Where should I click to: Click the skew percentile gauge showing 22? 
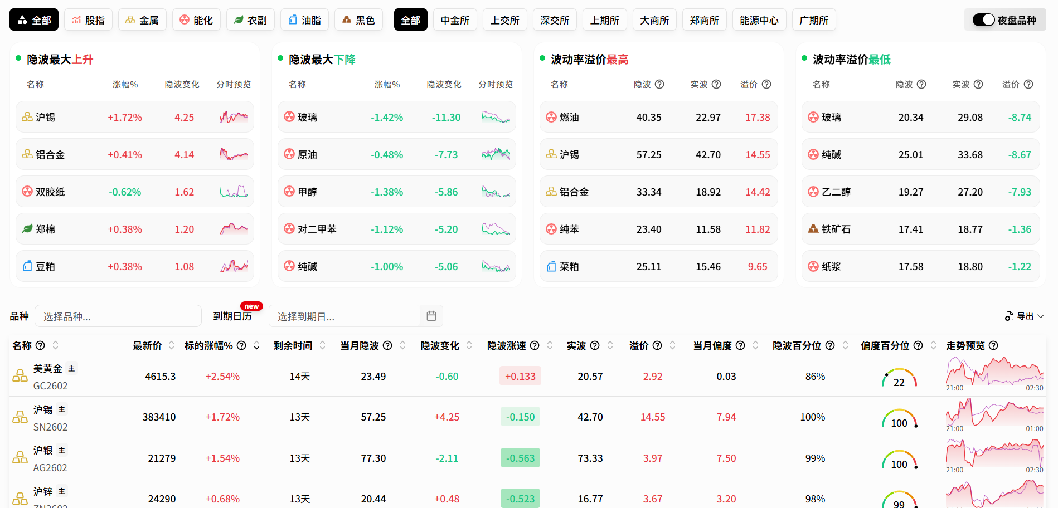(x=900, y=378)
